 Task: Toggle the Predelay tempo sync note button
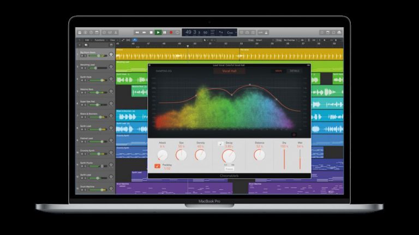click(157, 166)
